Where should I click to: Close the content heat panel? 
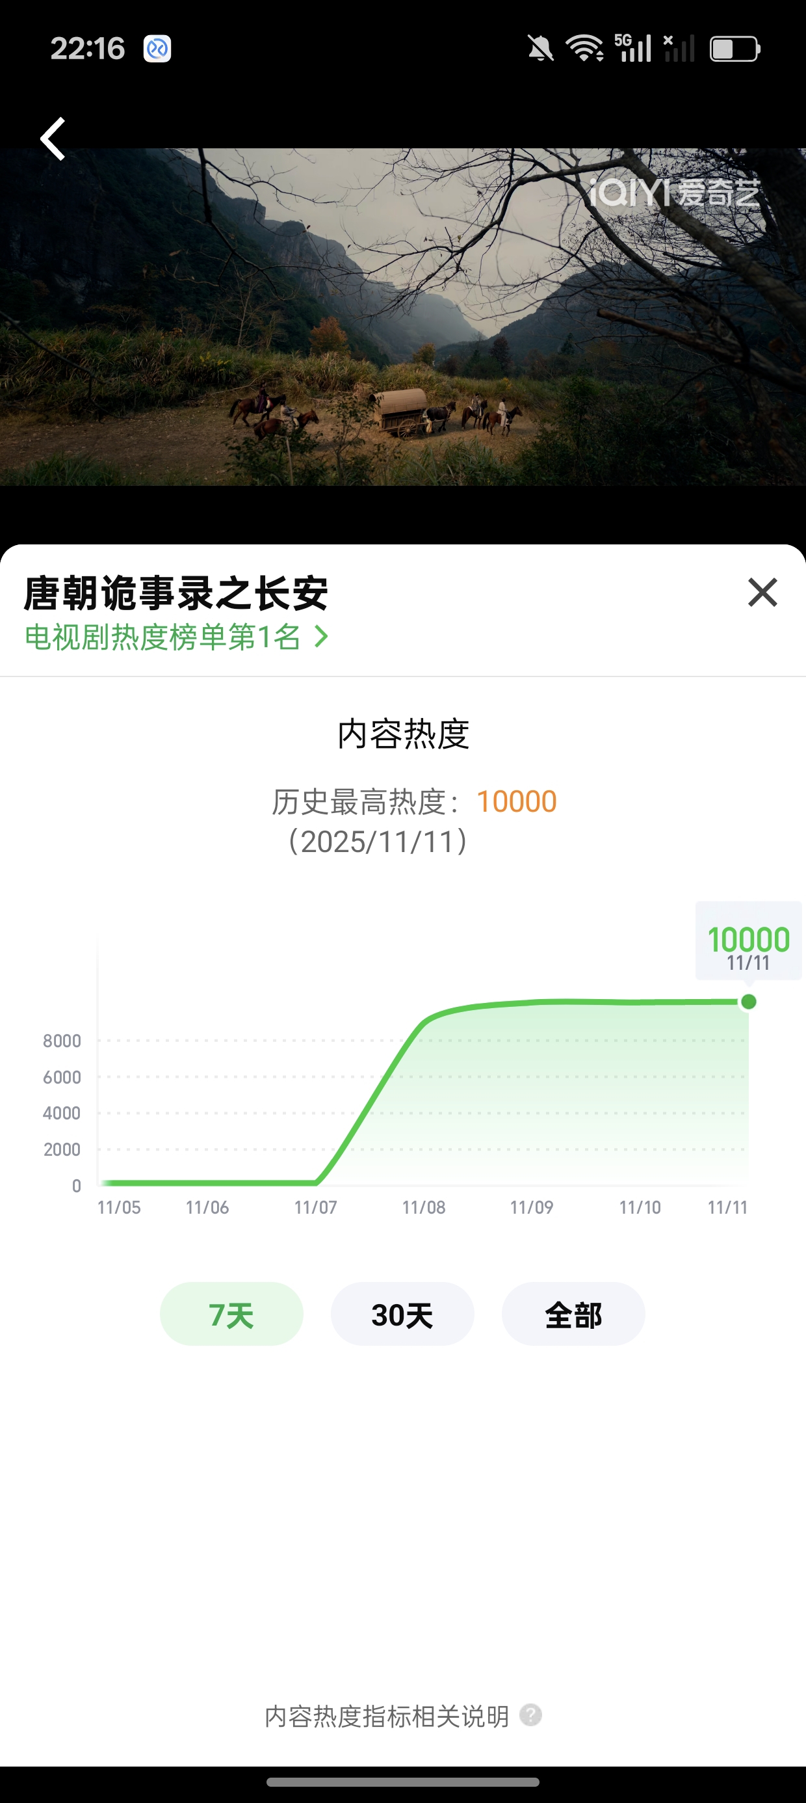click(x=762, y=592)
